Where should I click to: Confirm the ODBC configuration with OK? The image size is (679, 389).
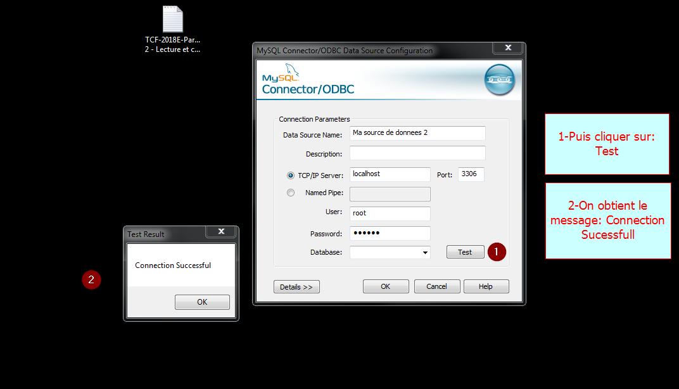(385, 286)
